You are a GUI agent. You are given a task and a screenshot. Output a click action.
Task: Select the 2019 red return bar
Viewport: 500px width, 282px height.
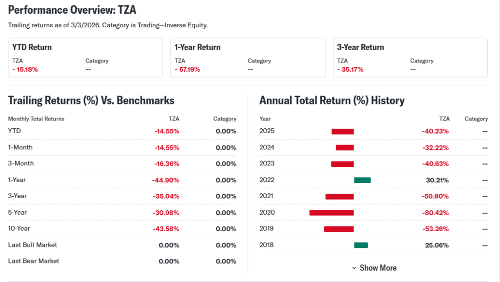[339, 229]
